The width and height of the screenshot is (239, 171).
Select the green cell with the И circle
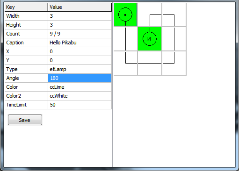(x=150, y=39)
